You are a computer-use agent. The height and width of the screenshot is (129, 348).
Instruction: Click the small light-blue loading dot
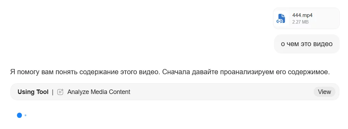click(26, 115)
